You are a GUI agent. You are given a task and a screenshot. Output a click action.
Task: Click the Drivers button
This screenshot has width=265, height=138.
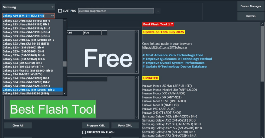click(251, 16)
